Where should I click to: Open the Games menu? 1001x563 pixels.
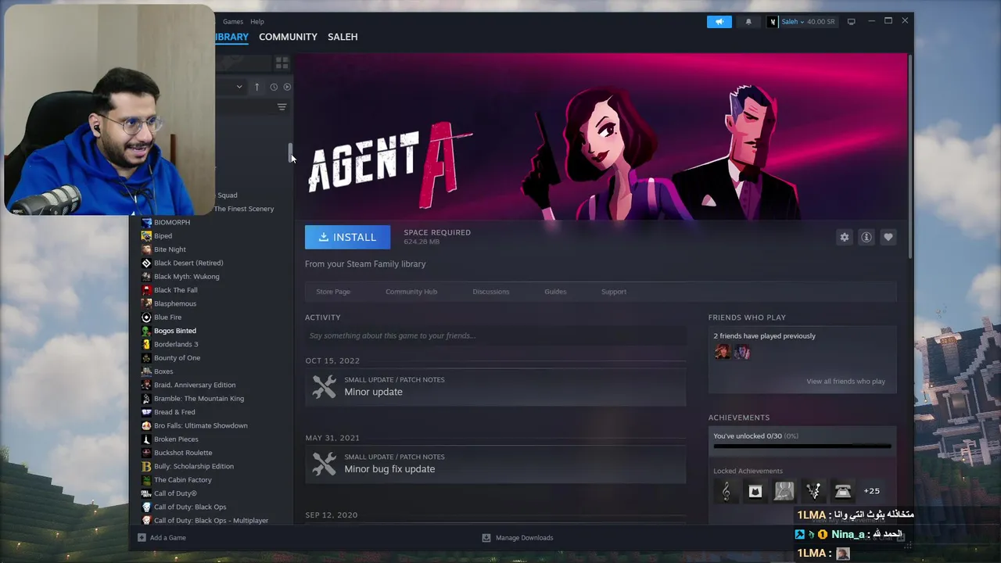(x=232, y=22)
